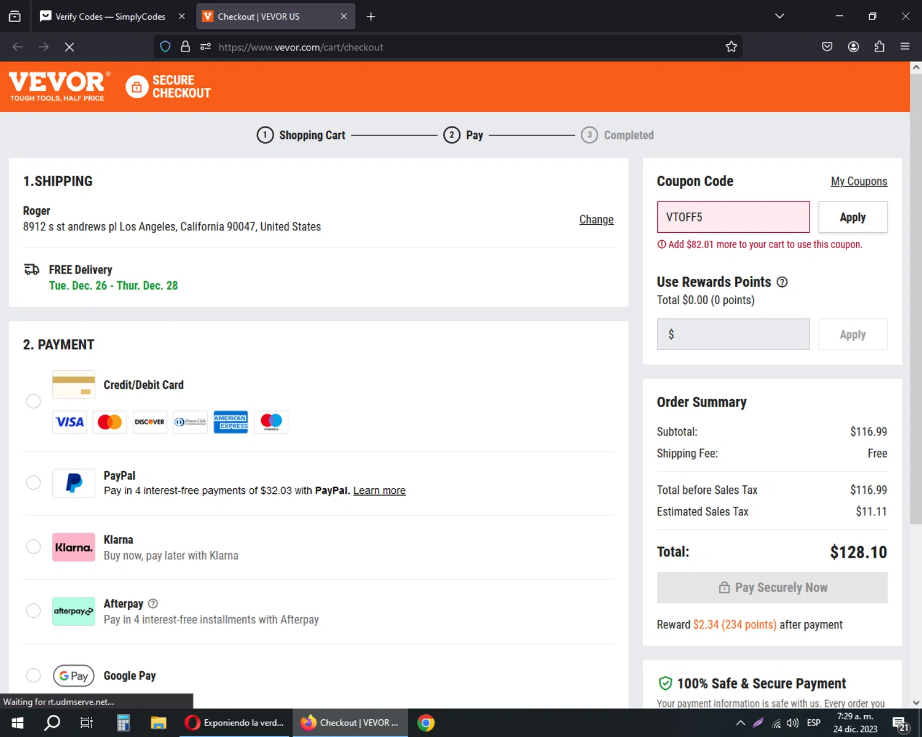Open the Firefox application menu

(x=905, y=47)
